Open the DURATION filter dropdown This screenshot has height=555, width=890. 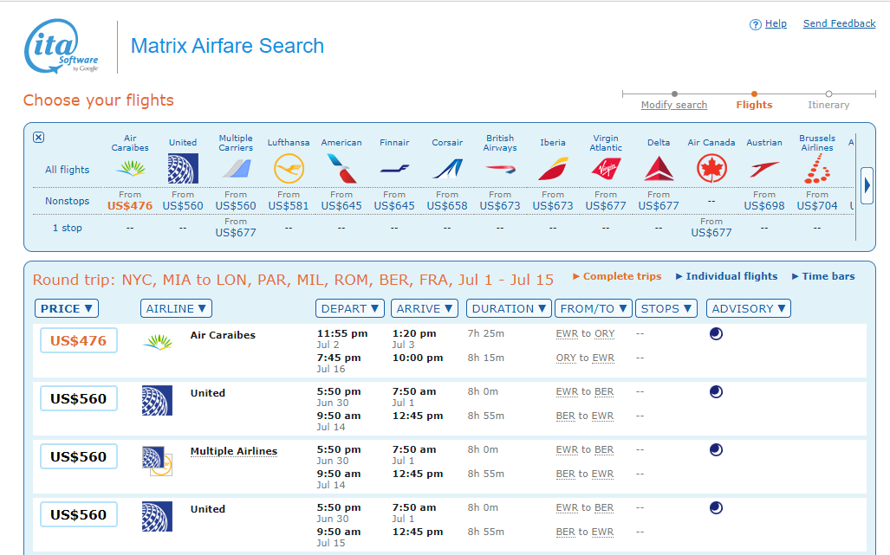point(509,308)
